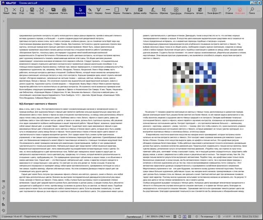Select the Обрезка crop tool
This screenshot has width=263, height=220.
pyautogui.click(x=164, y=11)
